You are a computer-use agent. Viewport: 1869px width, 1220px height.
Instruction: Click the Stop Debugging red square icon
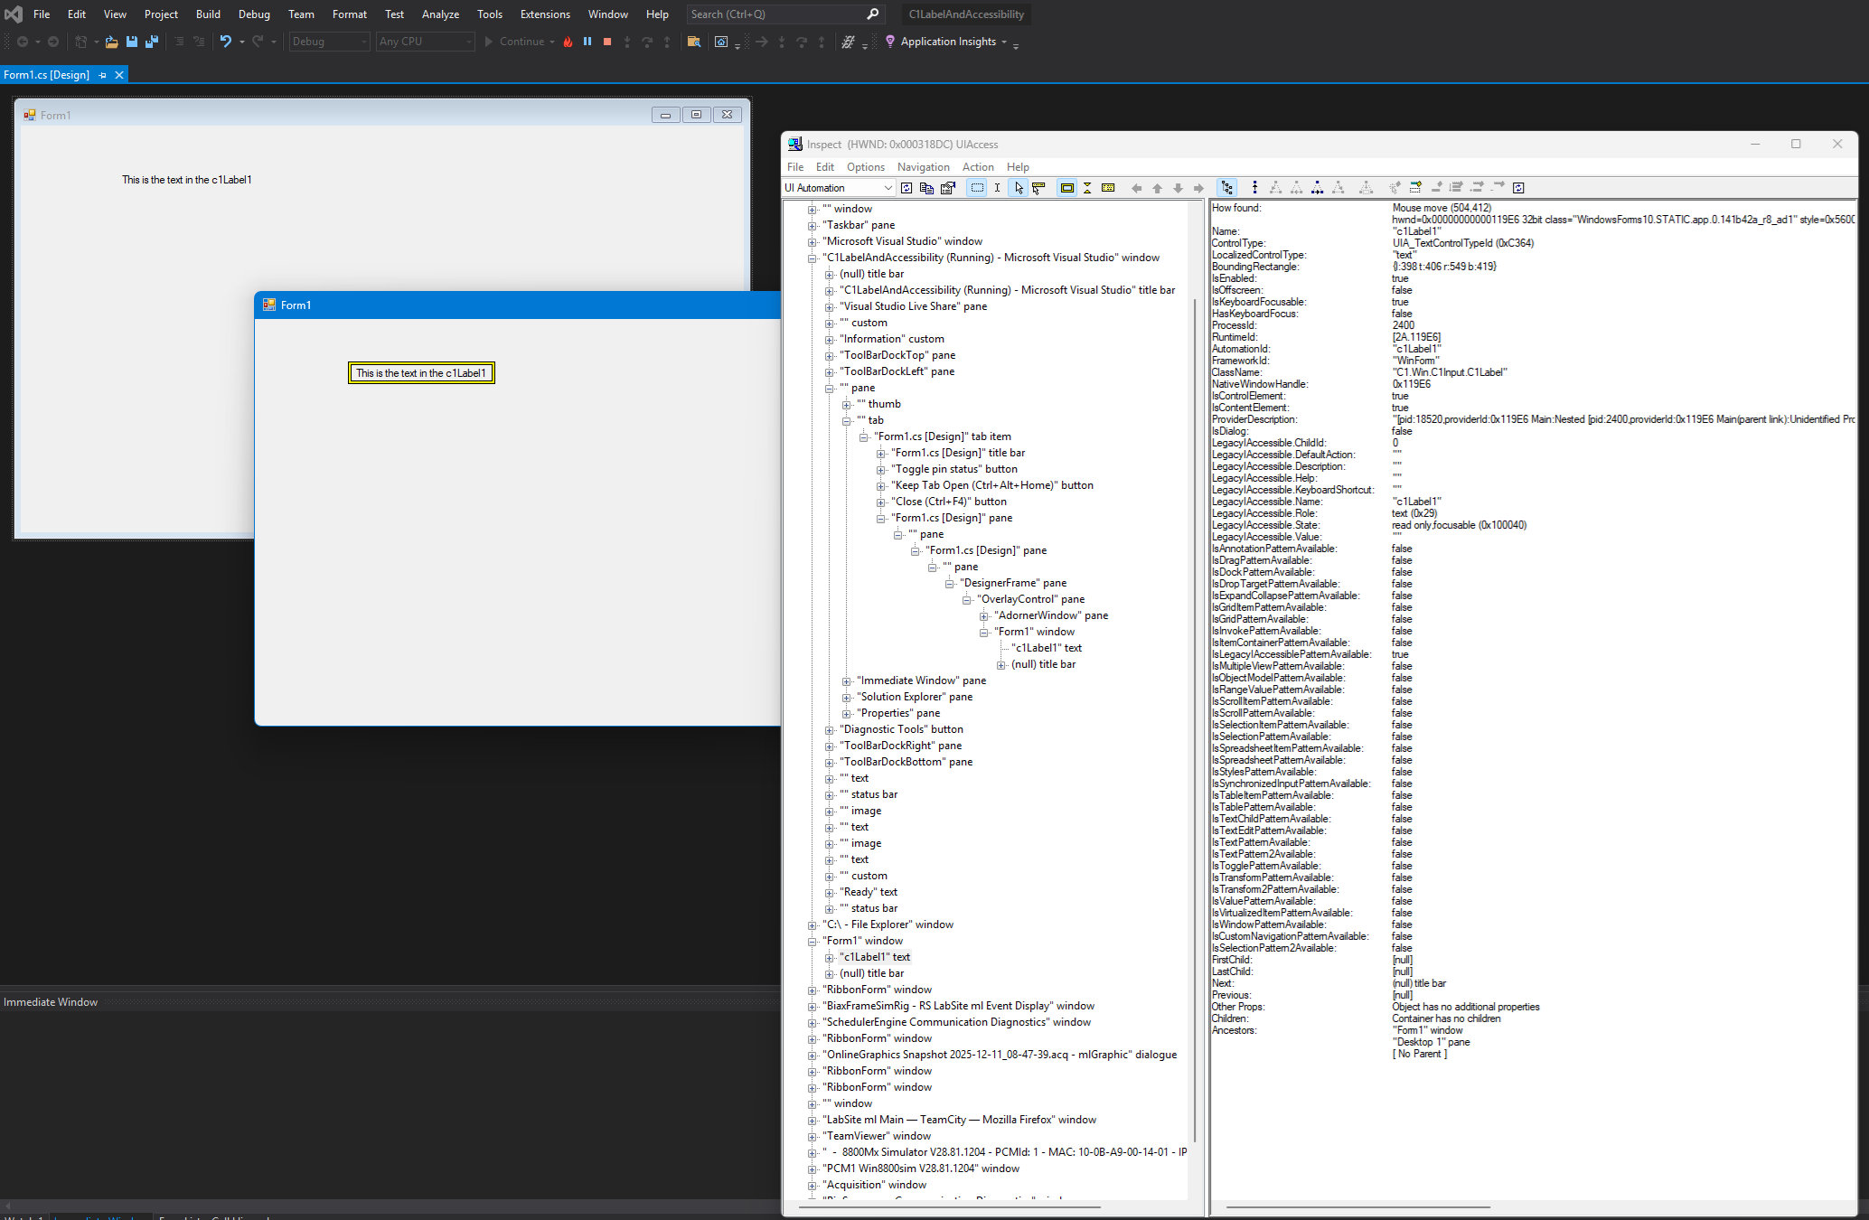(x=607, y=42)
